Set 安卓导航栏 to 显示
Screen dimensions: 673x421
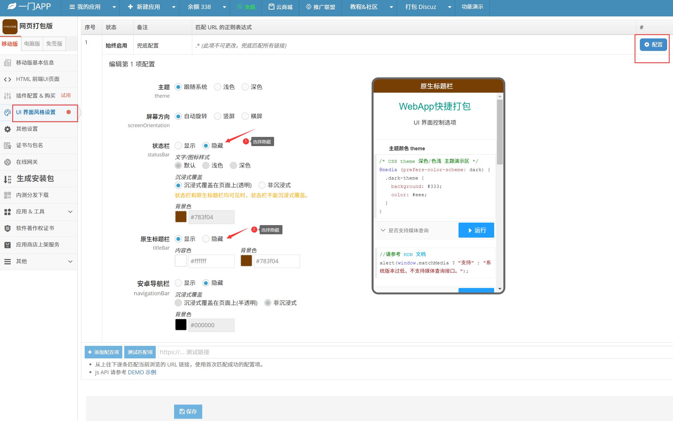coord(178,283)
